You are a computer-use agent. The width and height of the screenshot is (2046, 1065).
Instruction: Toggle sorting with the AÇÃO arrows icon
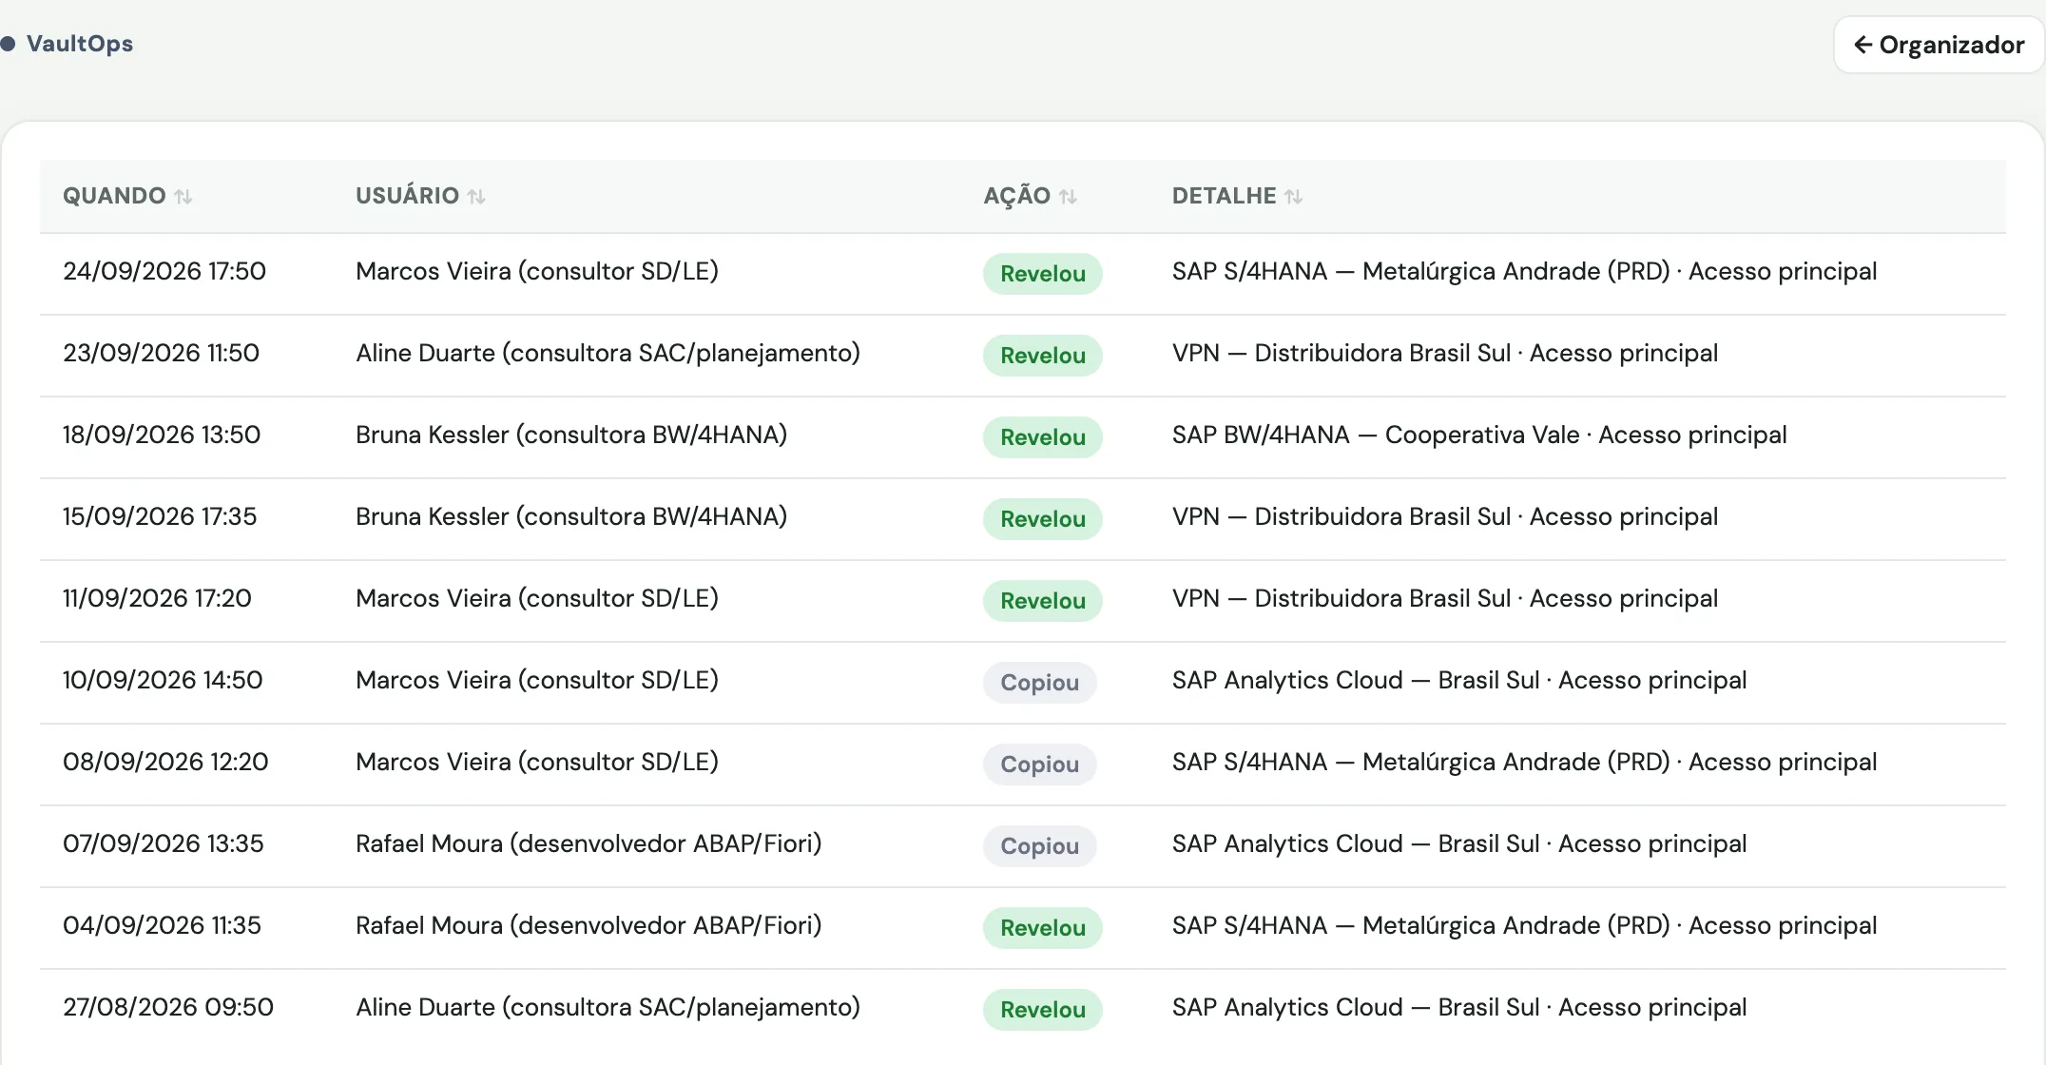coord(1068,197)
